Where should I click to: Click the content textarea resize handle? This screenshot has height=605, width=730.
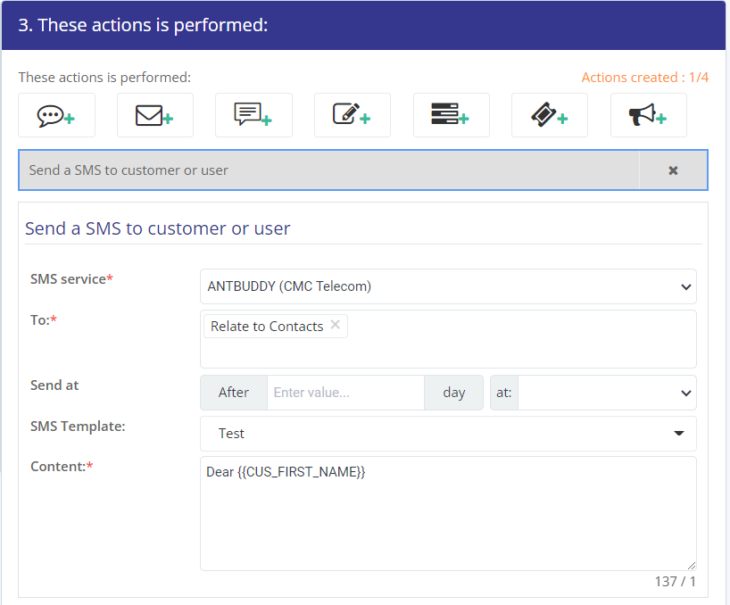[692, 566]
